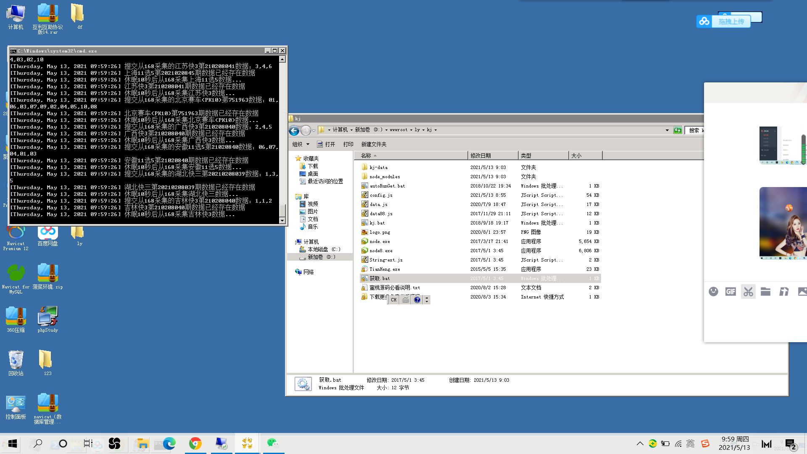Expand the address bar history dropdown arrow

pos(667,130)
